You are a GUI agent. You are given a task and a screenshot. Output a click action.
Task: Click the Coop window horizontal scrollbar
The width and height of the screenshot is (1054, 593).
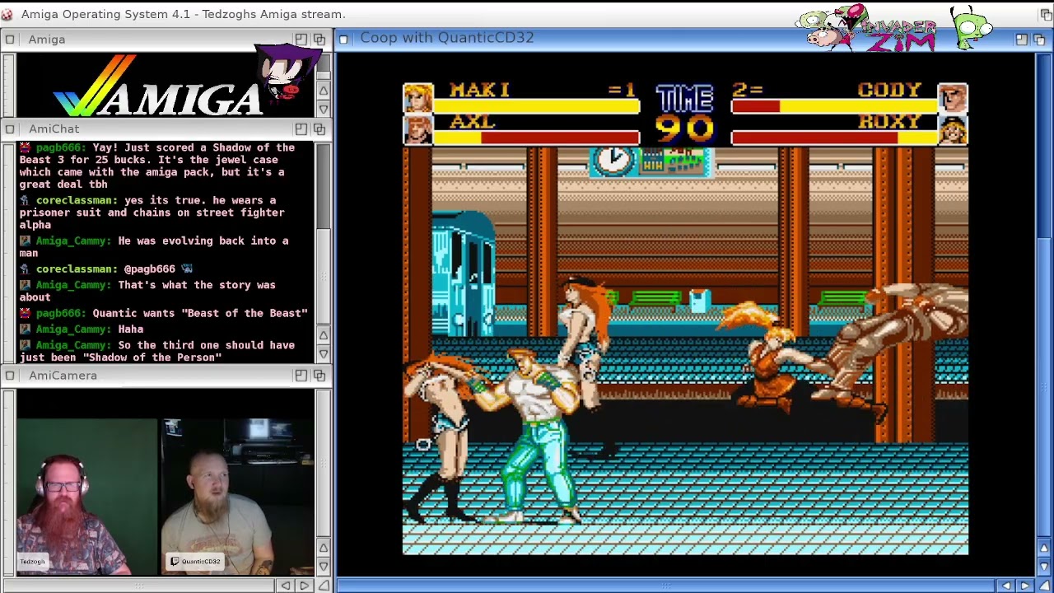coord(667,586)
